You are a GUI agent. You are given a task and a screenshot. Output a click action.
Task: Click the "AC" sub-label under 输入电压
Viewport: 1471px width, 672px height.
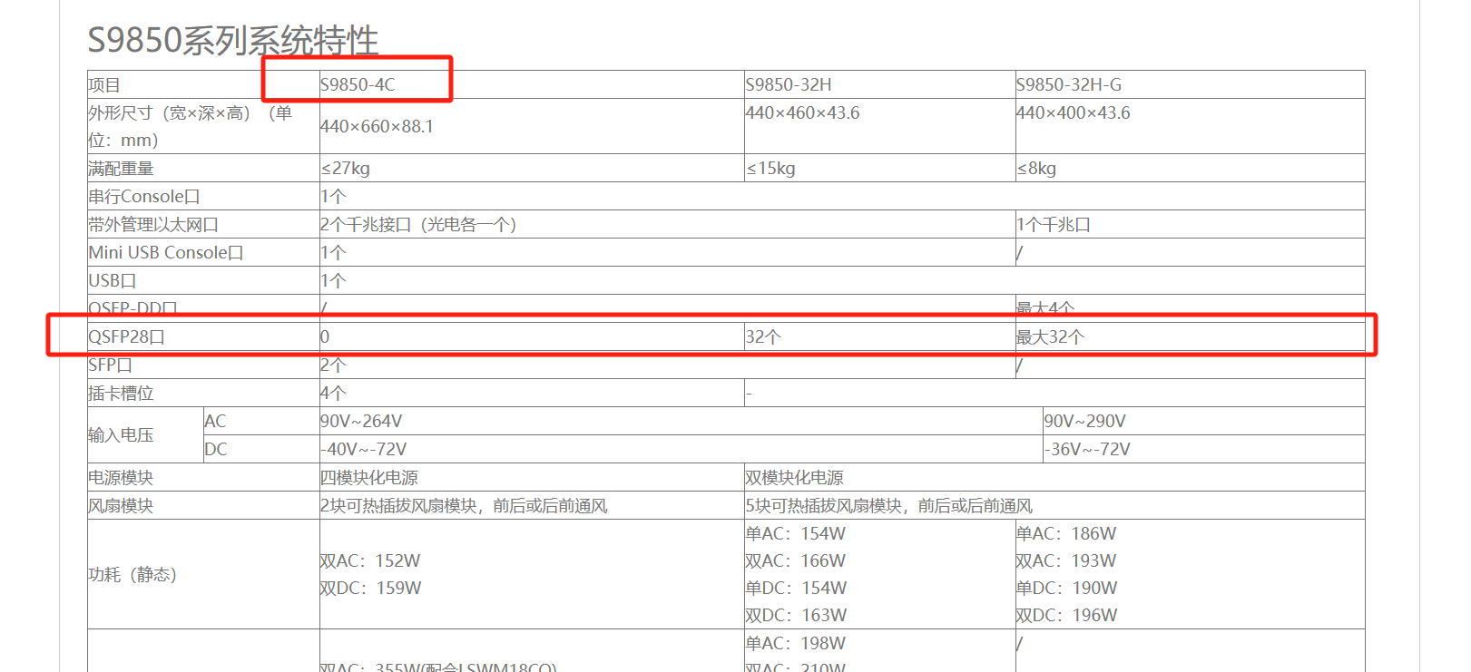(x=215, y=422)
